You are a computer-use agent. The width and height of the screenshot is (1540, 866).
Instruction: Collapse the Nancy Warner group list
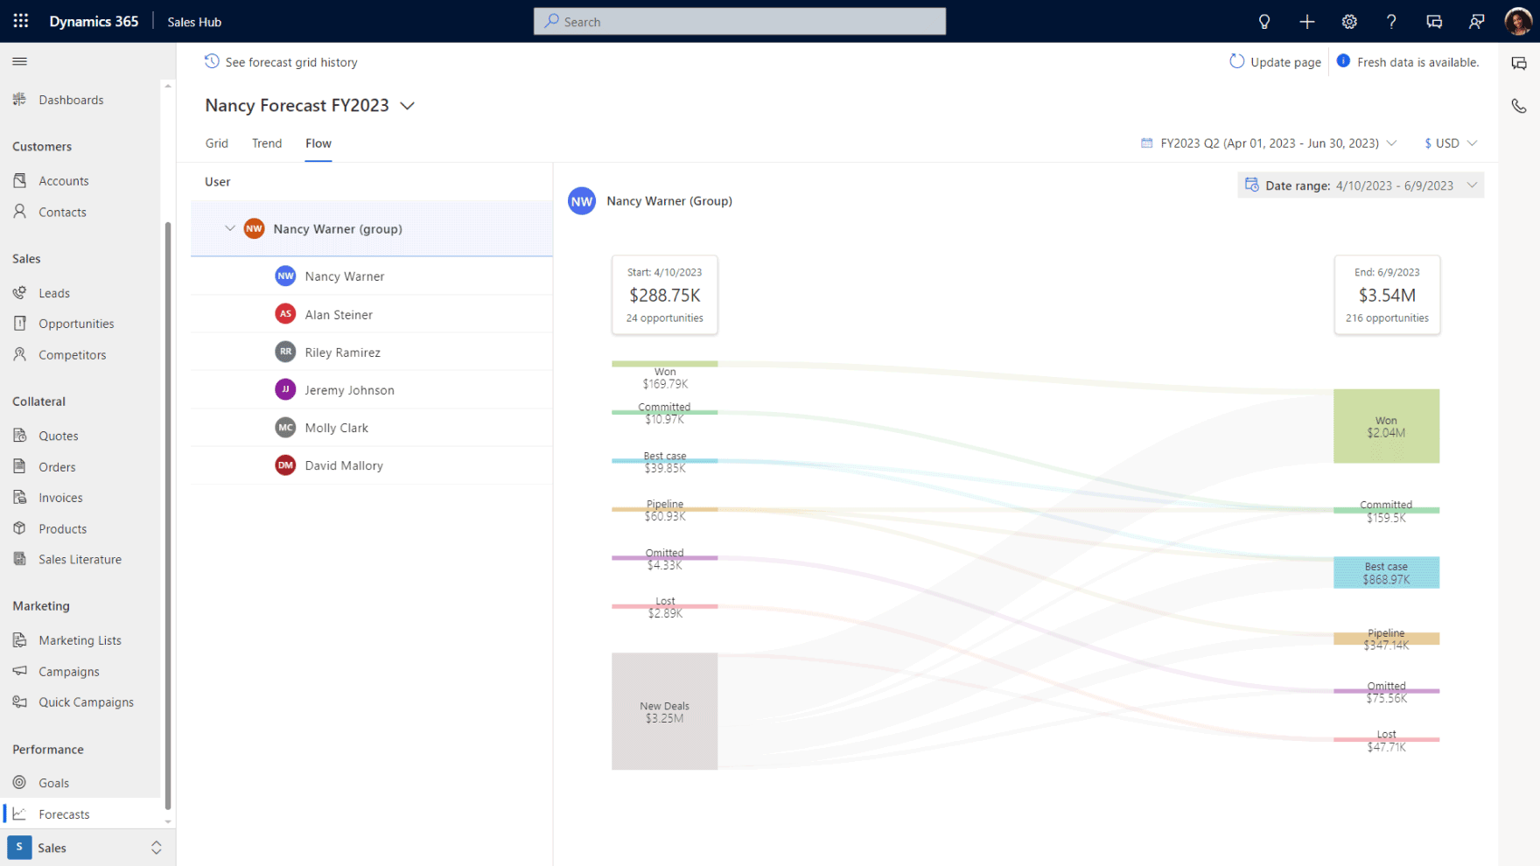tap(230, 228)
